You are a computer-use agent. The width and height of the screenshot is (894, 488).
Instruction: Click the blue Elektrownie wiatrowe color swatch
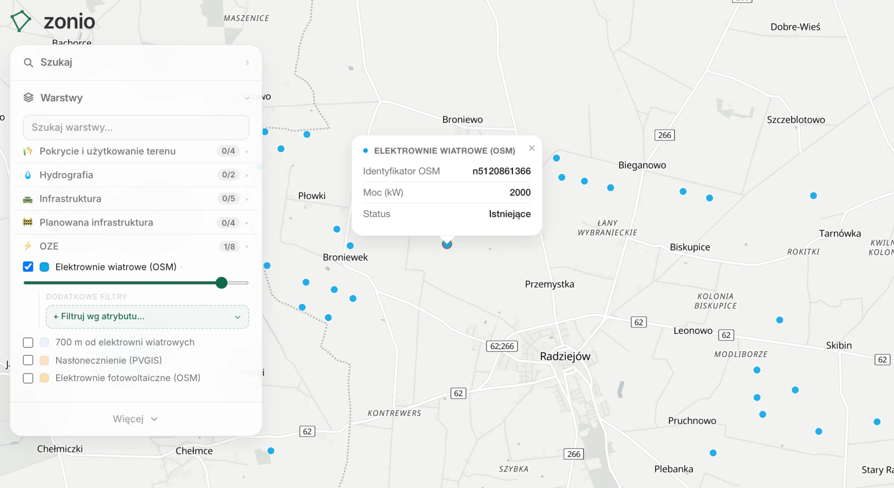point(44,267)
